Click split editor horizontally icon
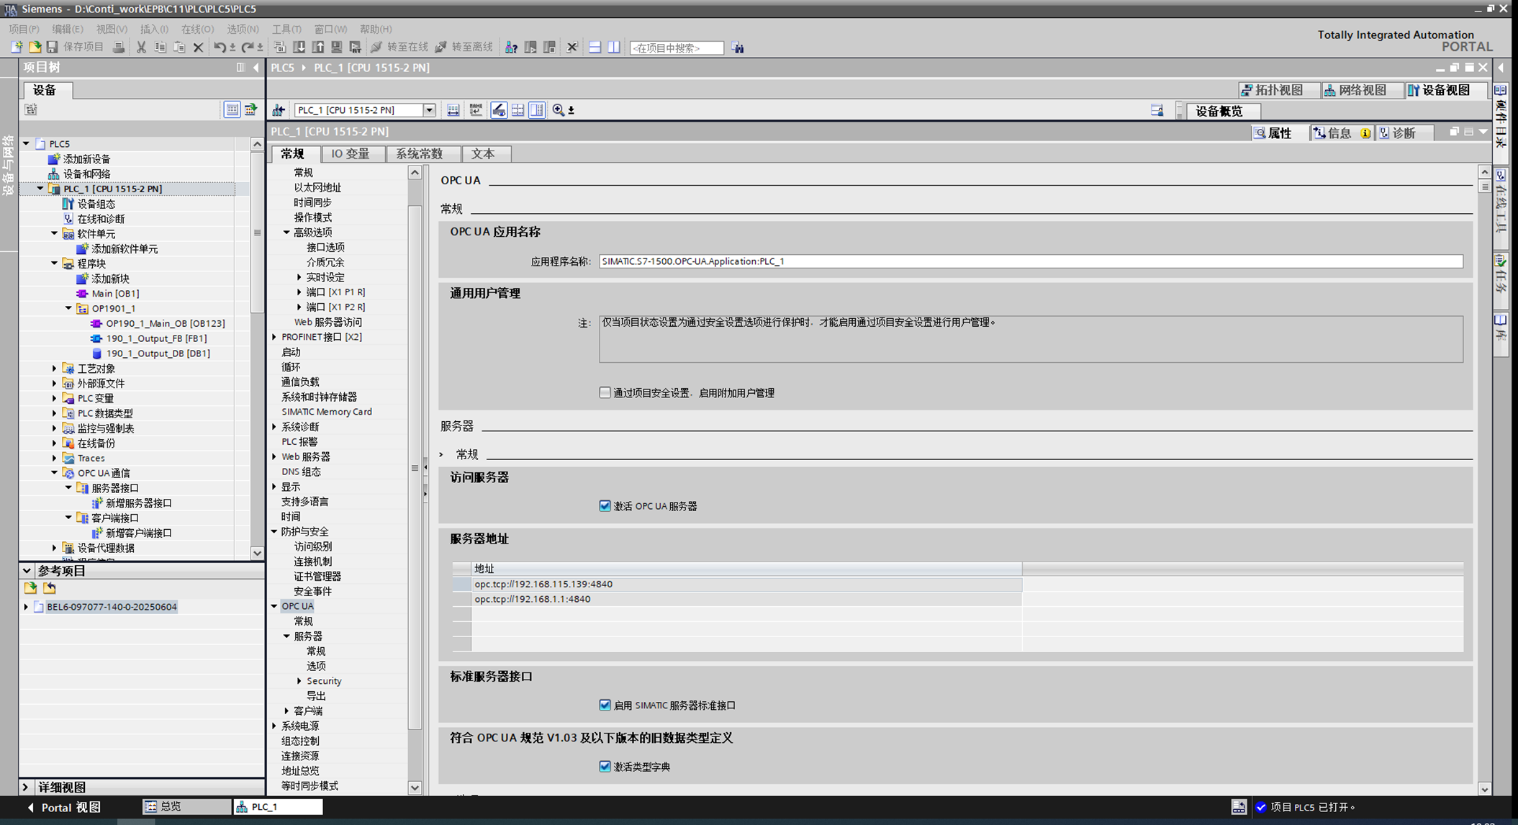 (595, 48)
